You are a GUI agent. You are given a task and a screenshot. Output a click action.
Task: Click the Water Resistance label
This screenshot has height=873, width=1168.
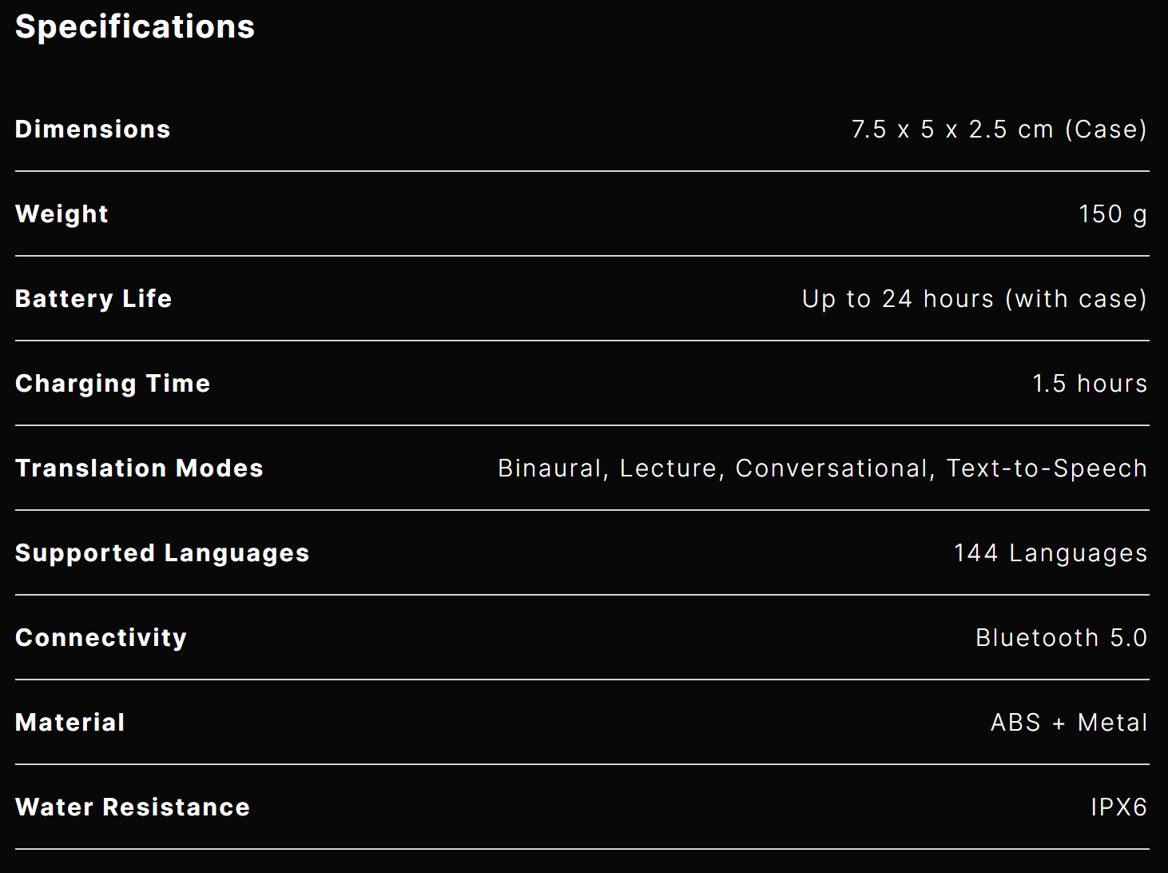133,807
